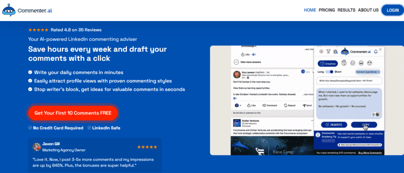Click the orange rating stars near Rated 4.8
Image resolution: width=404 pixels, height=173 pixels.
point(38,30)
